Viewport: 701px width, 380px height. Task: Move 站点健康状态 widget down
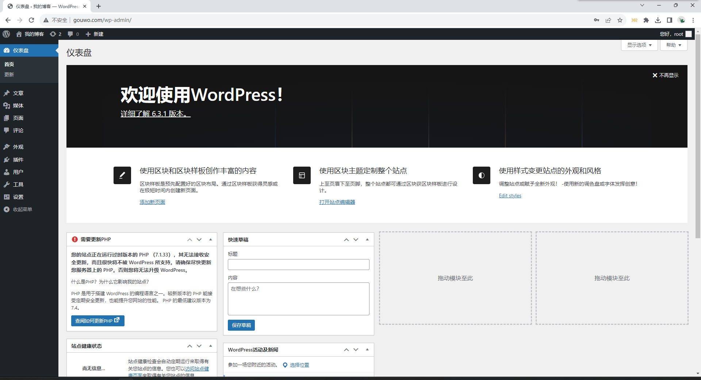click(x=199, y=346)
